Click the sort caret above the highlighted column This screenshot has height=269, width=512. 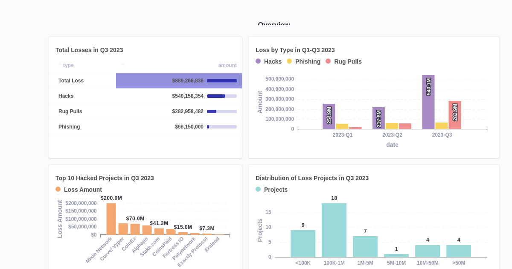point(122,64)
